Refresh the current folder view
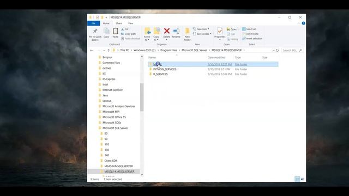Image resolution: width=349 pixels, height=196 pixels. click(278, 51)
